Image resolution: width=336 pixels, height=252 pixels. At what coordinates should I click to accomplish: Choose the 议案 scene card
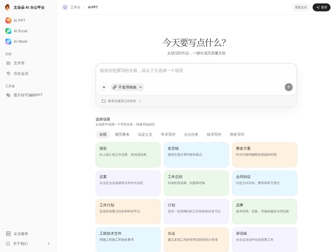point(128,183)
